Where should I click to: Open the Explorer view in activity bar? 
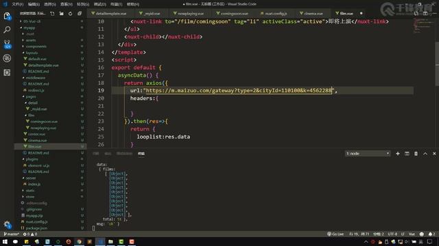pyautogui.click(x=7, y=16)
